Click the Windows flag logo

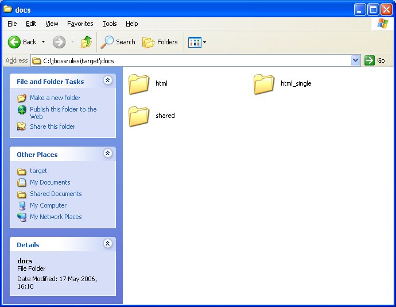click(x=383, y=24)
